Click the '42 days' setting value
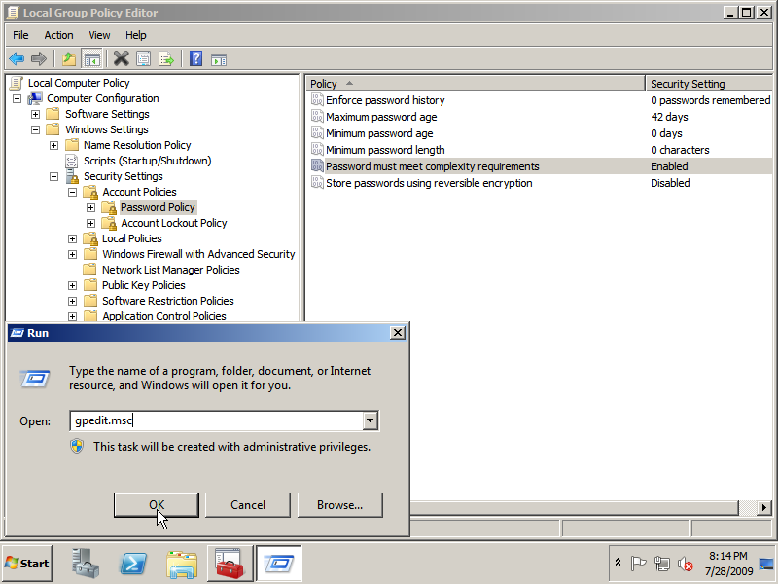This screenshot has height=584, width=778. tap(669, 117)
